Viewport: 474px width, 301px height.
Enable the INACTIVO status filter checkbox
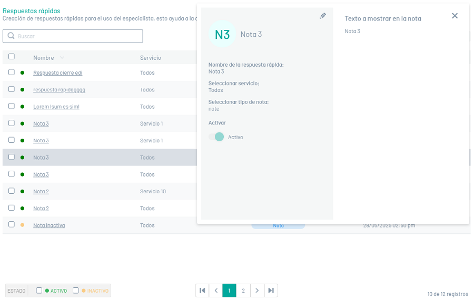(76, 290)
